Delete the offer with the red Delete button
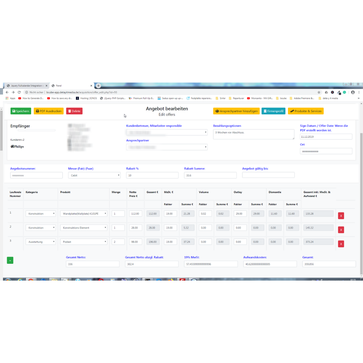 pos(74,111)
